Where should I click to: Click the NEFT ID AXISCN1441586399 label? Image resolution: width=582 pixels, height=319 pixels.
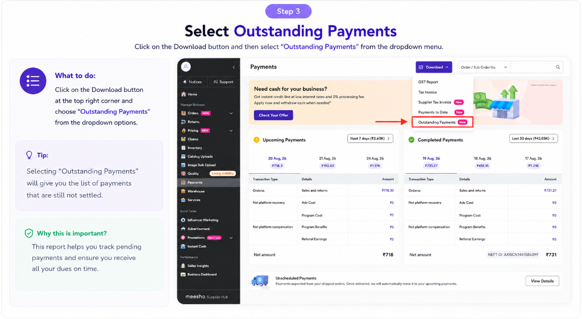(513, 254)
